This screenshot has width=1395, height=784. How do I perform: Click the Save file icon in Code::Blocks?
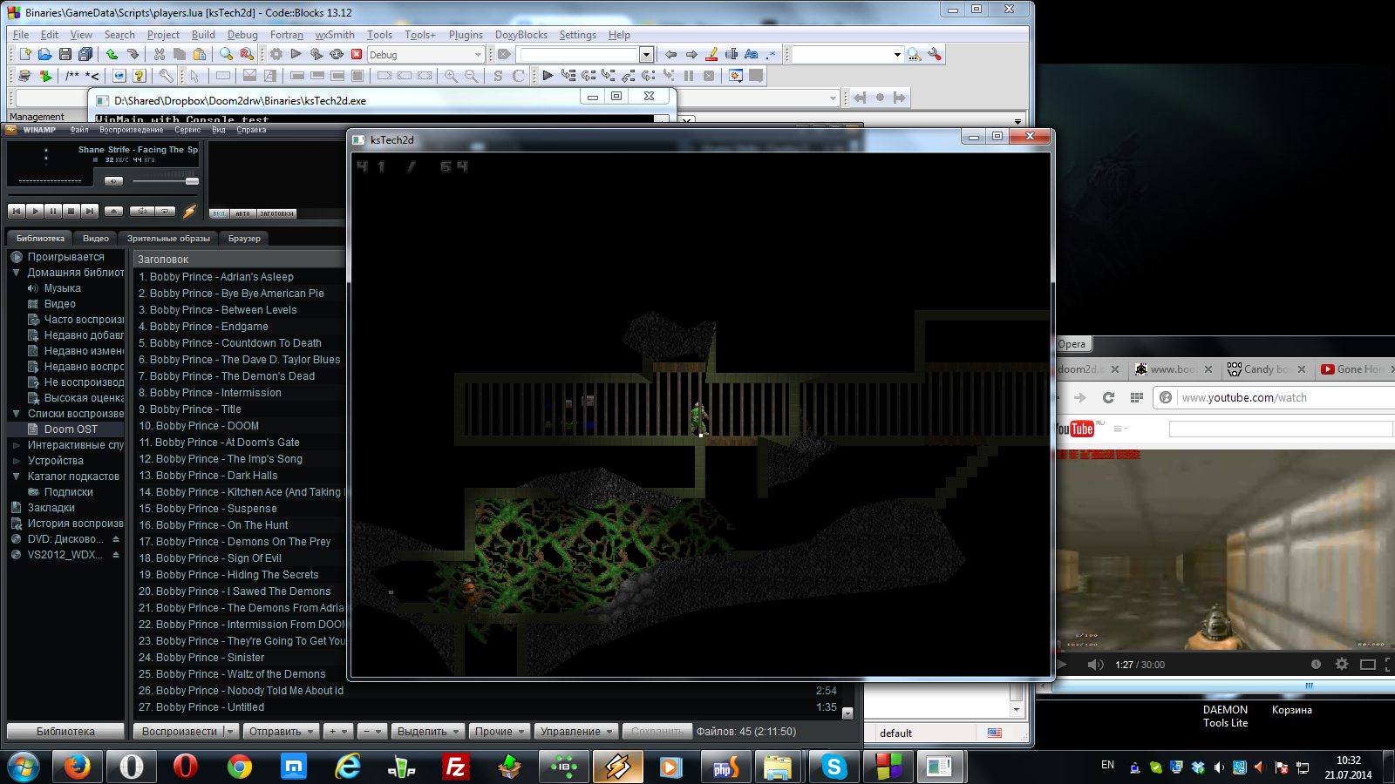65,54
